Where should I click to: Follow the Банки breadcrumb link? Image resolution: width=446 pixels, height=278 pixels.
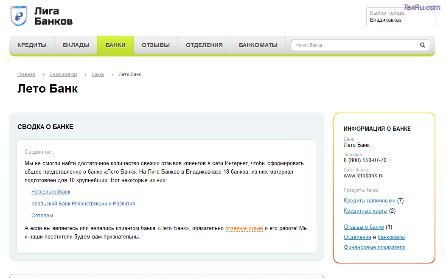point(98,74)
